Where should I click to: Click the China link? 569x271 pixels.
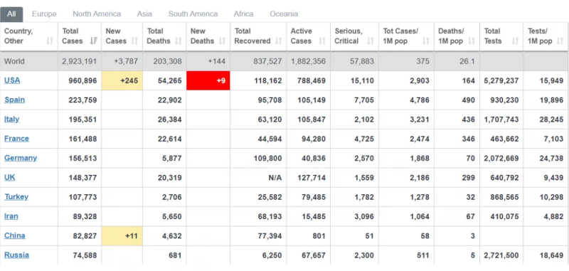click(14, 236)
